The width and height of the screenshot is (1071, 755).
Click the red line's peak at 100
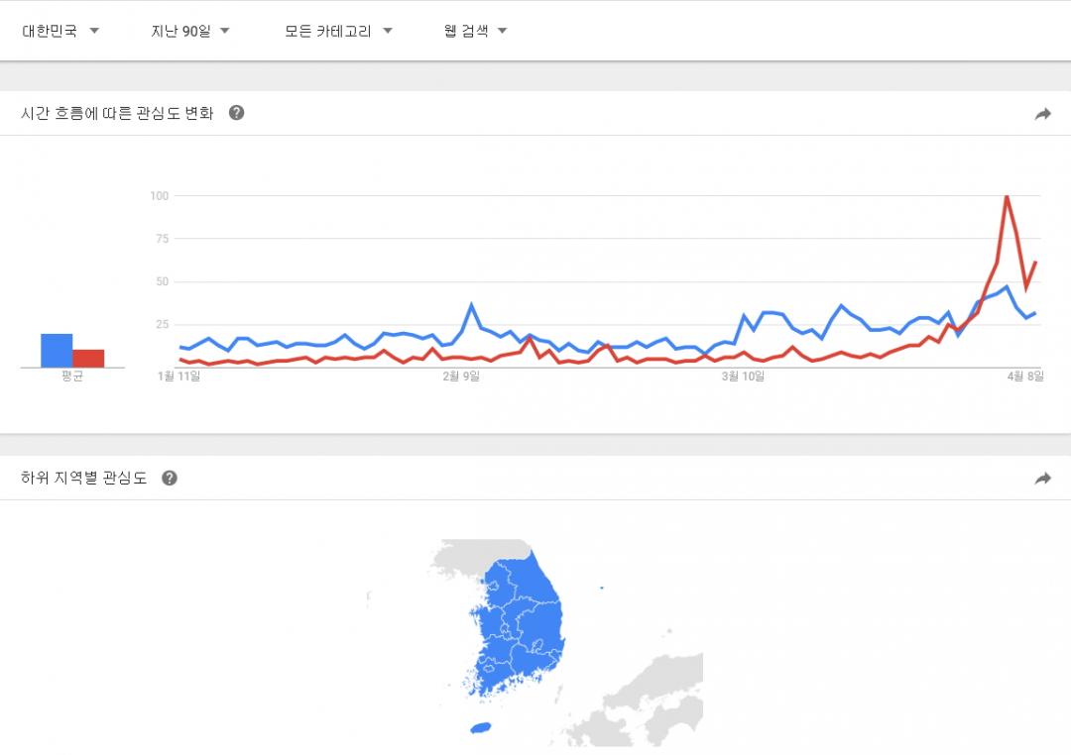point(1007,196)
